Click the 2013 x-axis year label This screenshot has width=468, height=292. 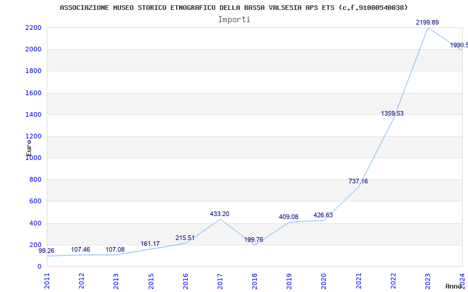(x=116, y=281)
